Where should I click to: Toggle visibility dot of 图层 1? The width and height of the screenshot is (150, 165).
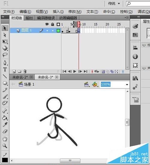[x=47, y=31]
